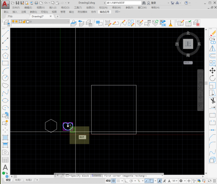This screenshot has height=184, width=217.
Task: Select the multiline Text tool
Action: coord(5,167)
